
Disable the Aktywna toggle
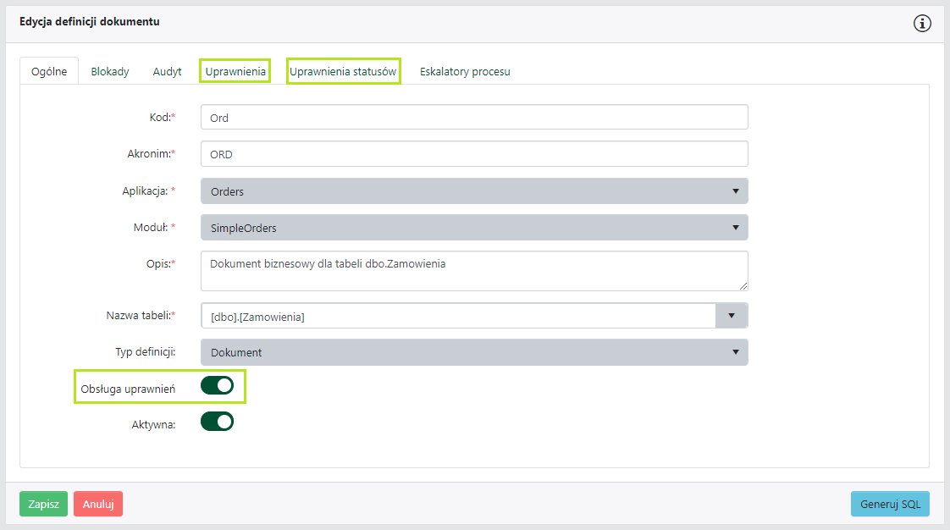tap(217, 422)
